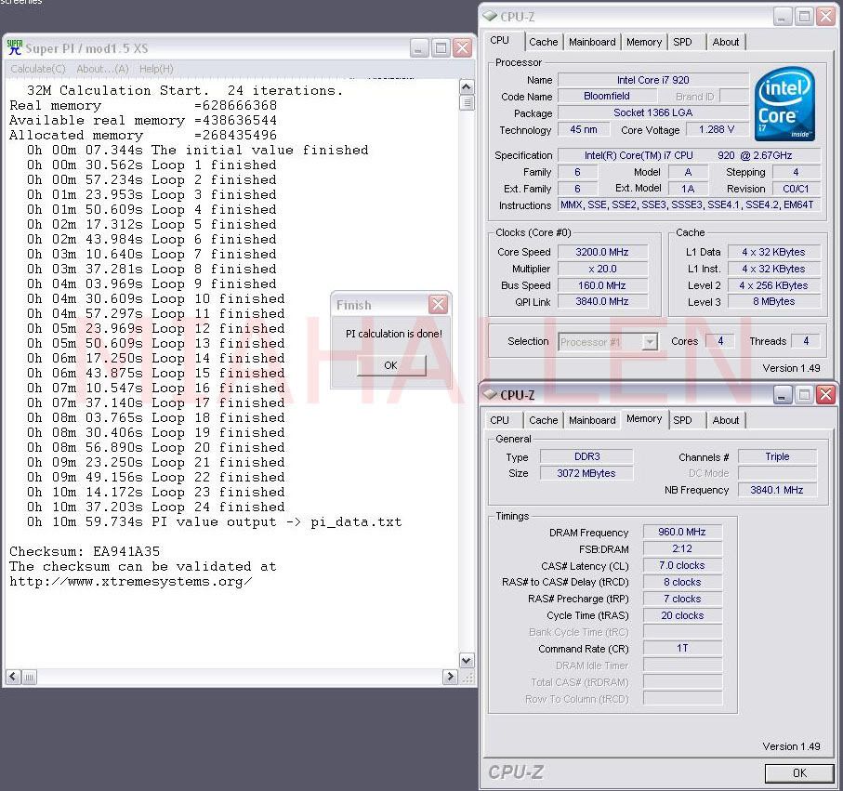Click the 'PI value output -> pi_data.txt' line
The width and height of the screenshot is (843, 791).
coord(215,522)
